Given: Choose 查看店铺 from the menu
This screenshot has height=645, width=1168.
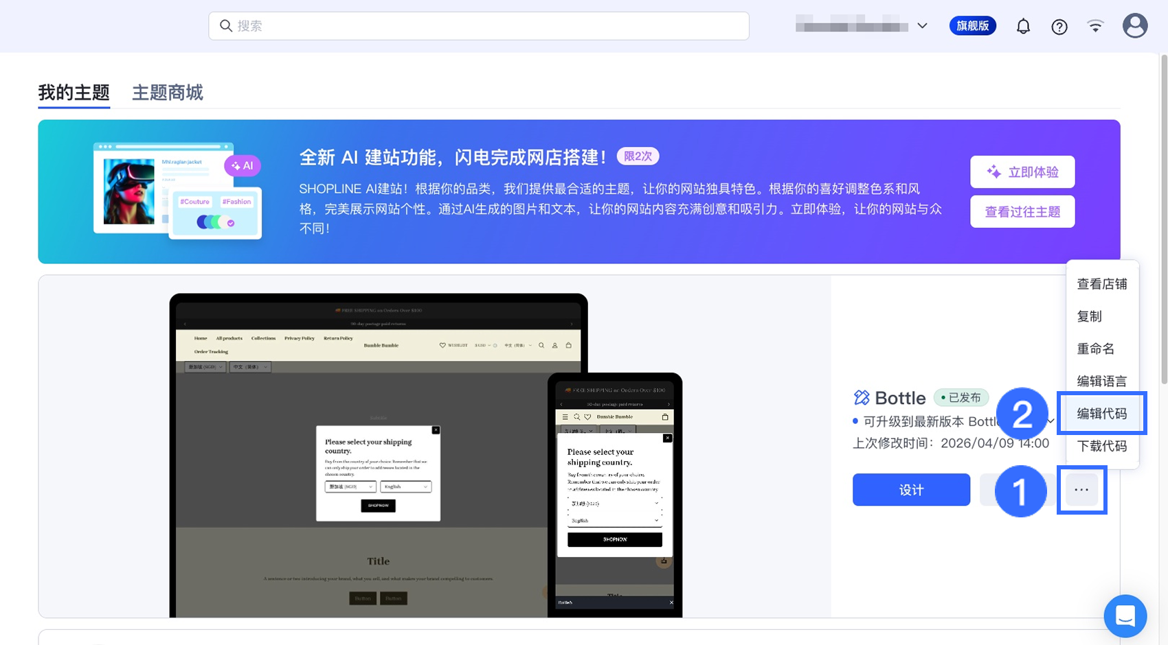Looking at the screenshot, I should 1101,284.
